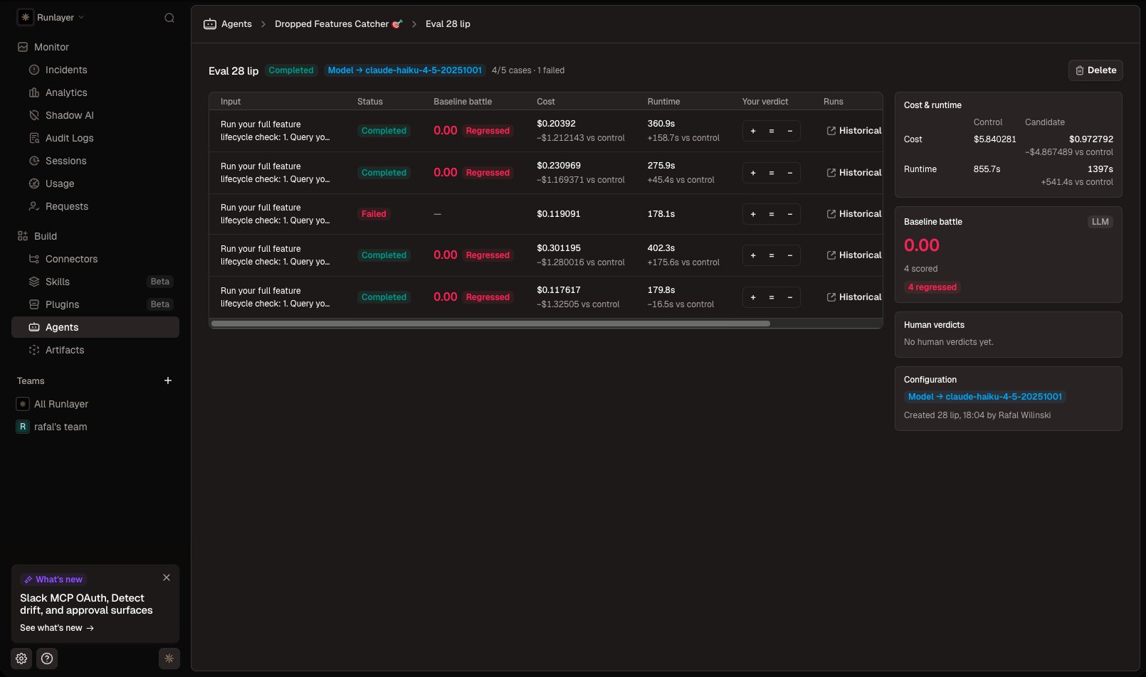
Task: Mark first row verdict as plus
Action: tap(753, 131)
